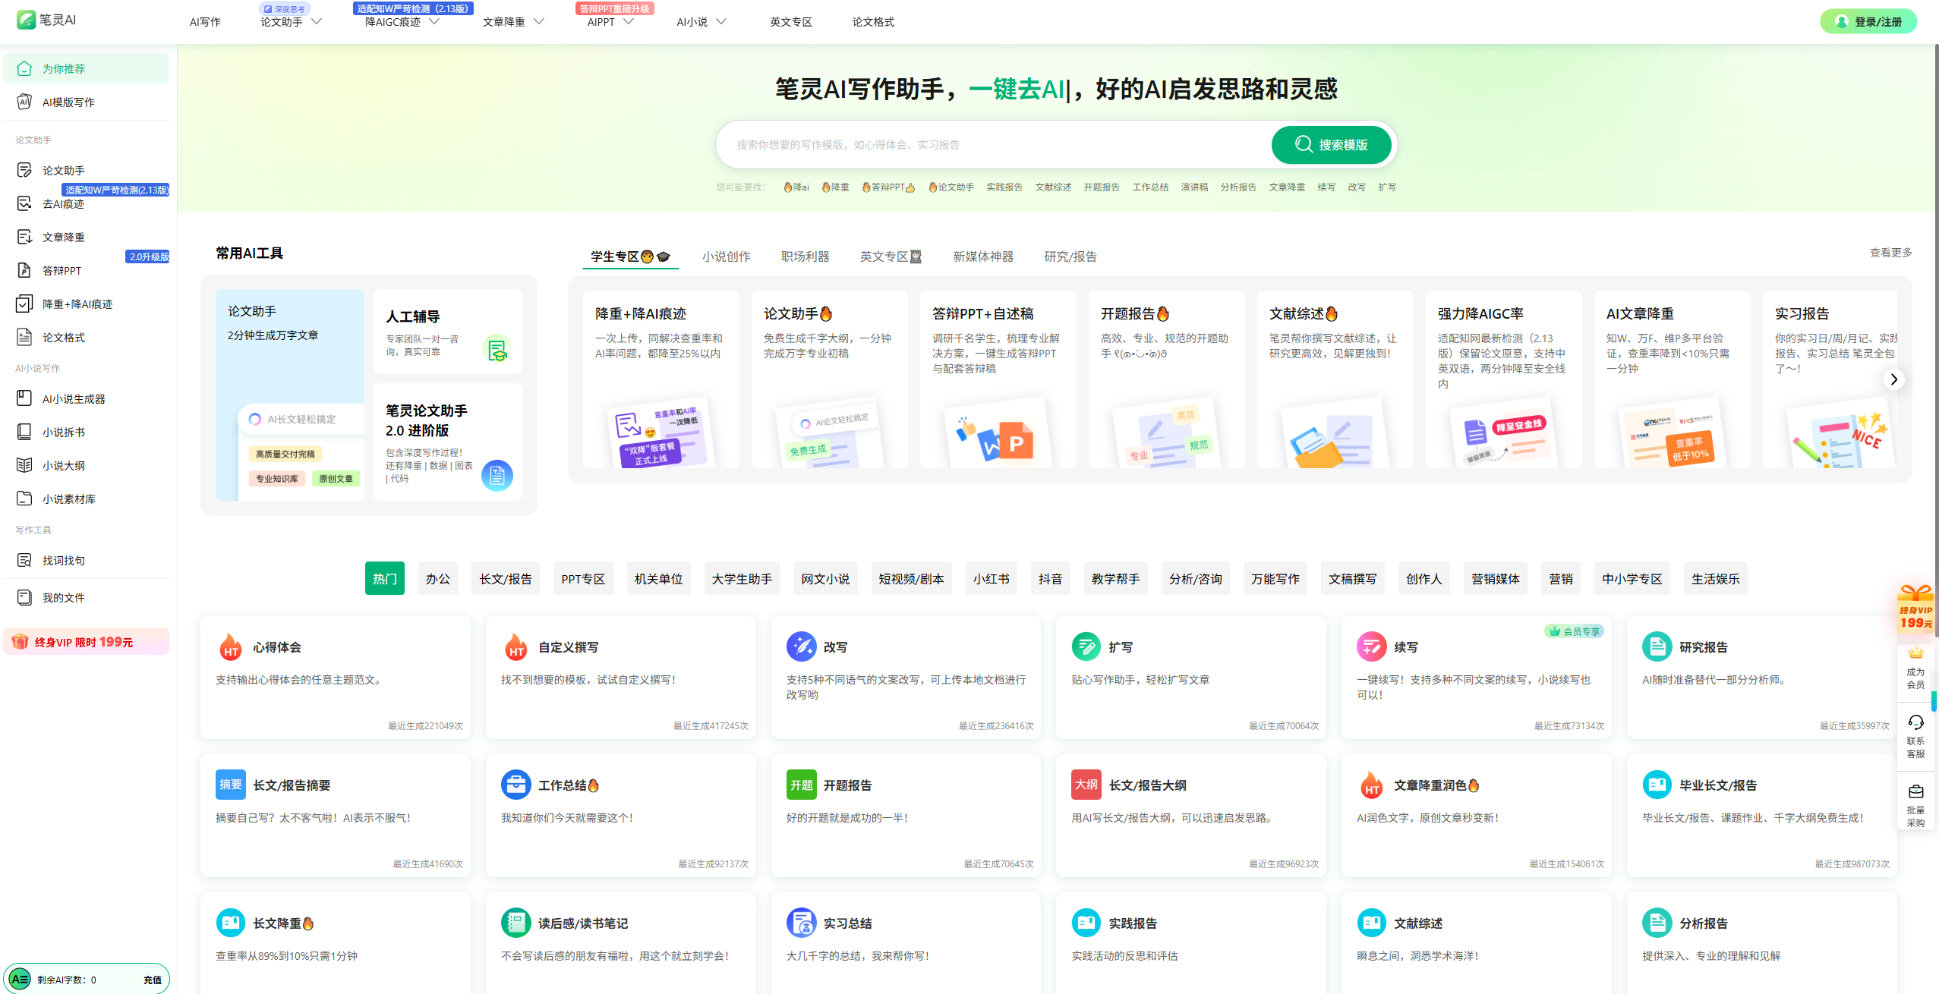
Task: Click 查看更多 link
Action: 1890,253
